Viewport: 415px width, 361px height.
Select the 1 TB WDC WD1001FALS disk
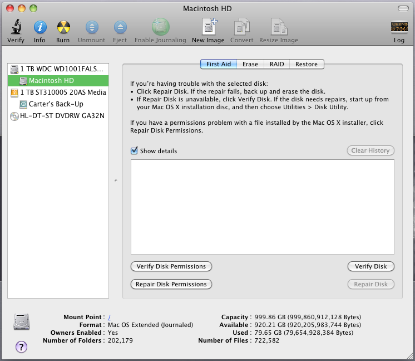[x=58, y=69]
